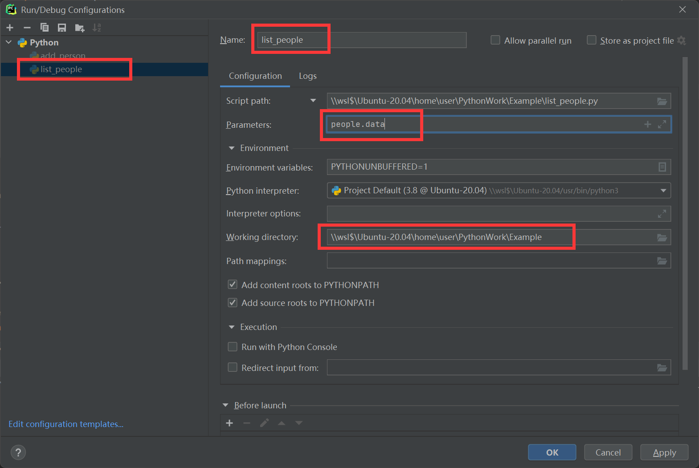Viewport: 699px width, 468px height.
Task: Enable Store as project file
Action: point(592,40)
